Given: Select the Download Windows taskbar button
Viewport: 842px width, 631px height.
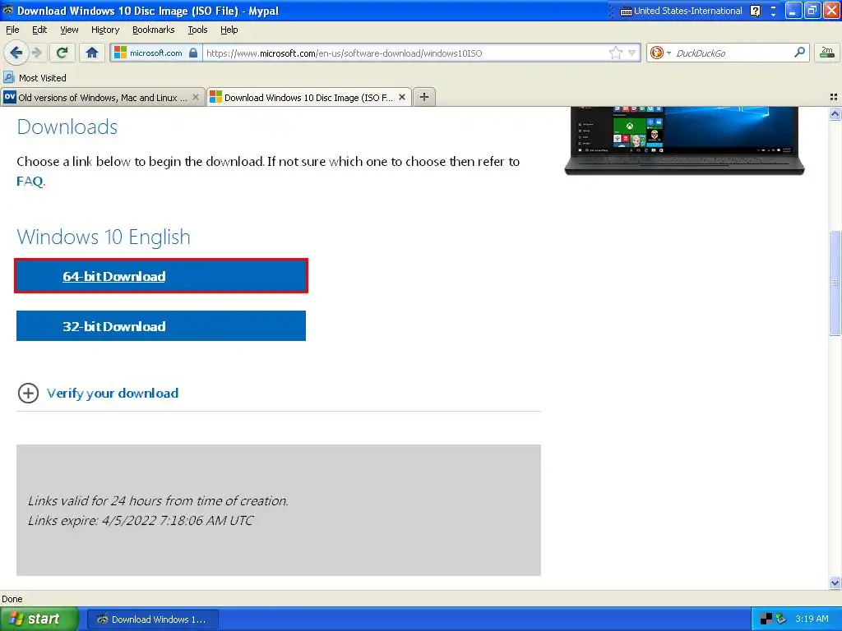Looking at the screenshot, I should click(x=152, y=619).
